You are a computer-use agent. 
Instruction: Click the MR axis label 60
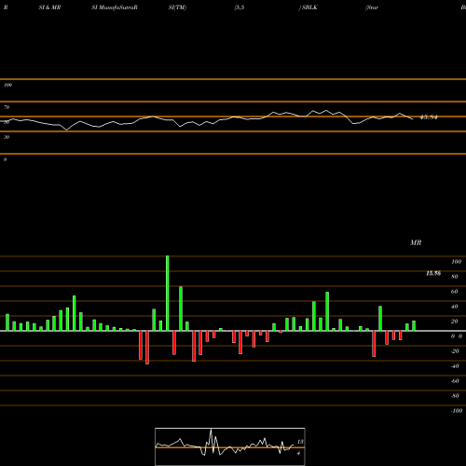[455, 292]
